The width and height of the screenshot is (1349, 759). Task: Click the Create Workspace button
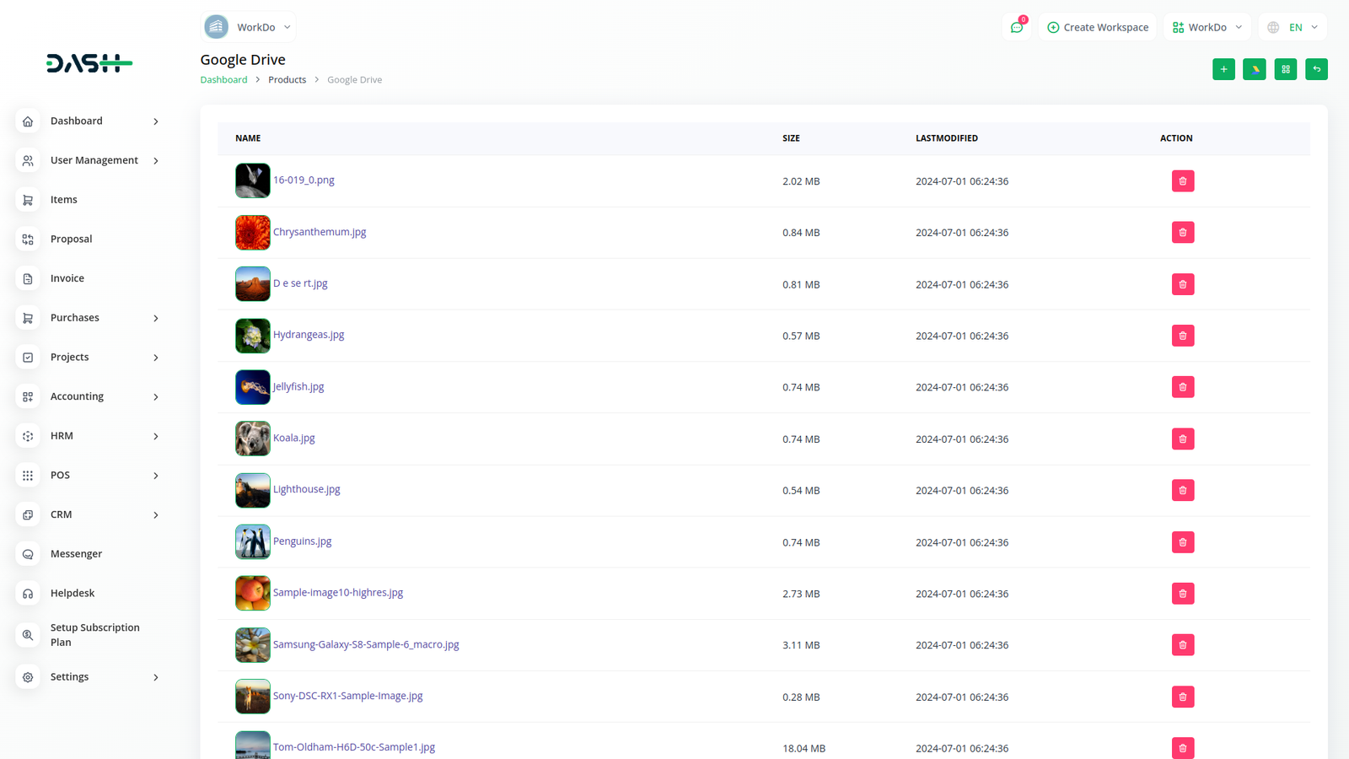coord(1098,27)
